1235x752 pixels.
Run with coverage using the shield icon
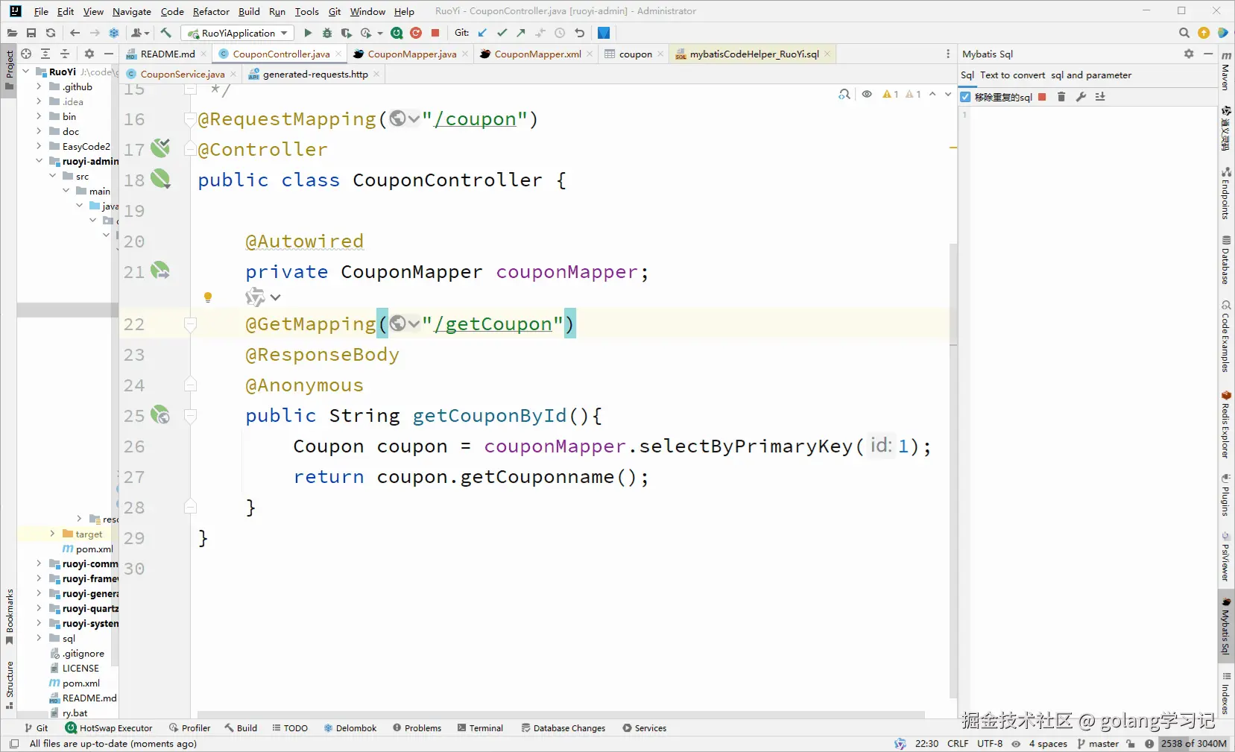(347, 33)
